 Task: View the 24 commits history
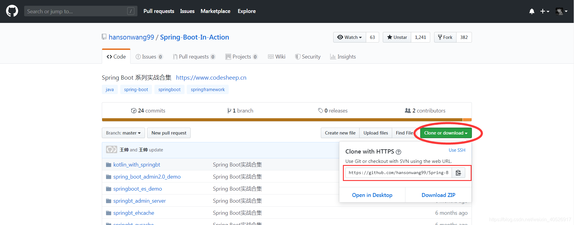[148, 111]
